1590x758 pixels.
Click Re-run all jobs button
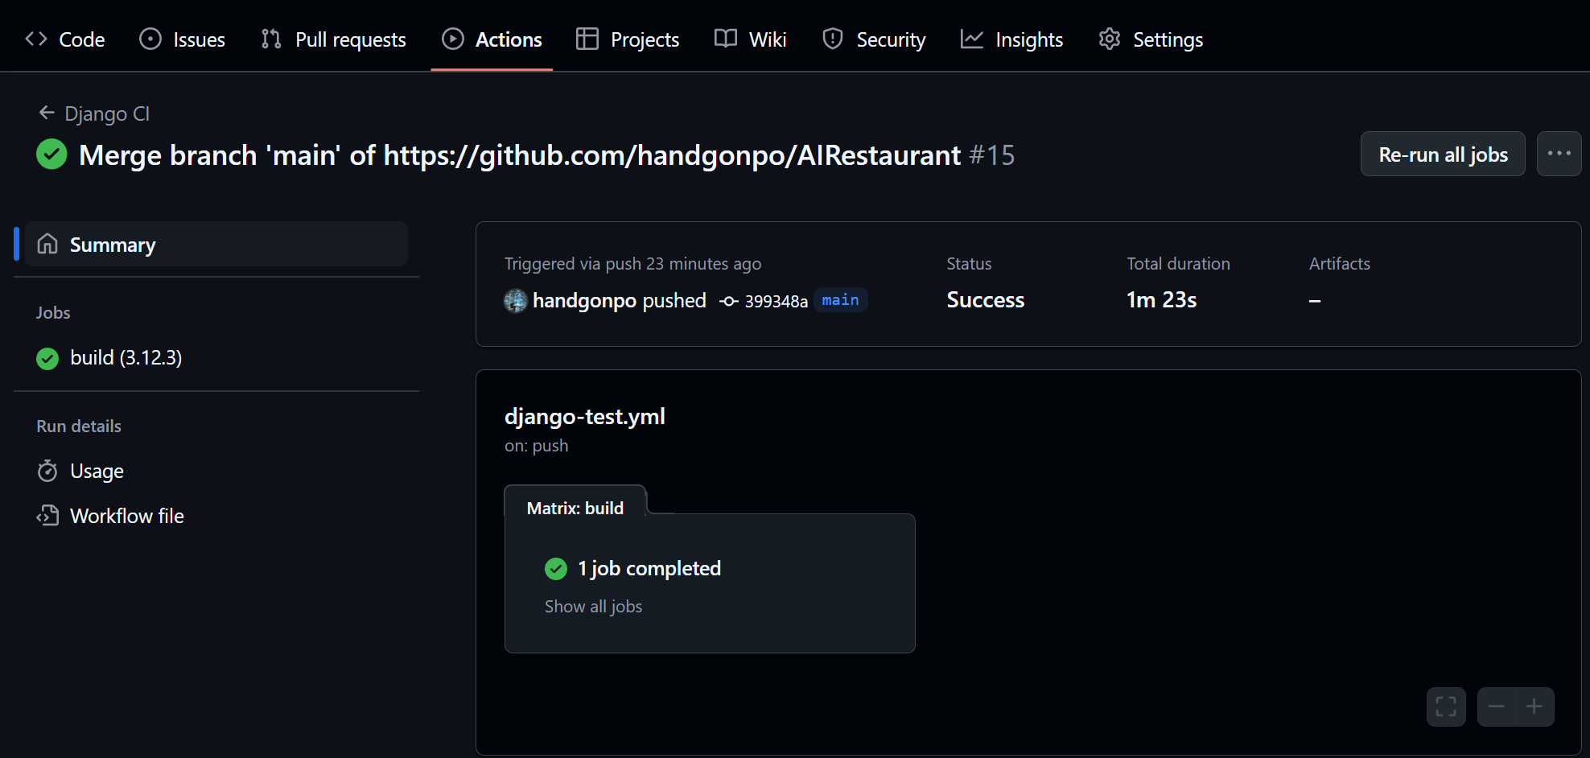click(x=1443, y=154)
